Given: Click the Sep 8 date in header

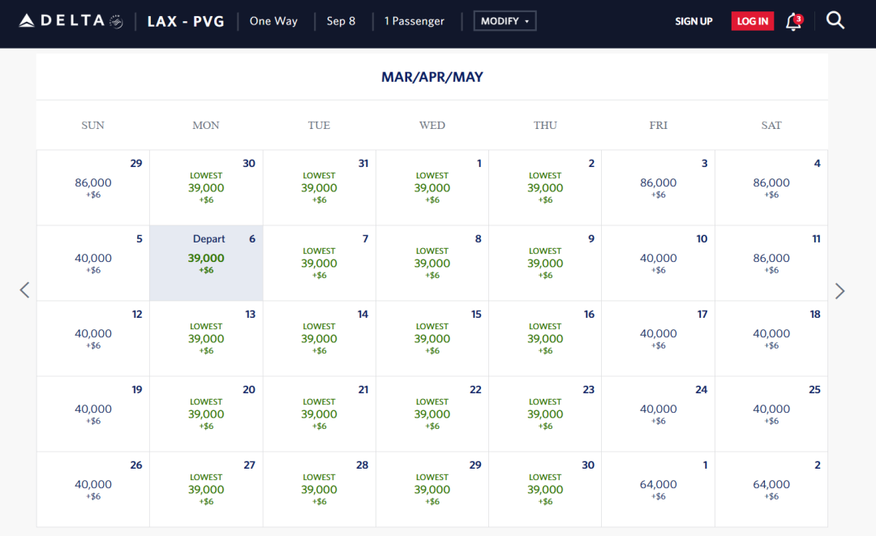Looking at the screenshot, I should pyautogui.click(x=341, y=21).
